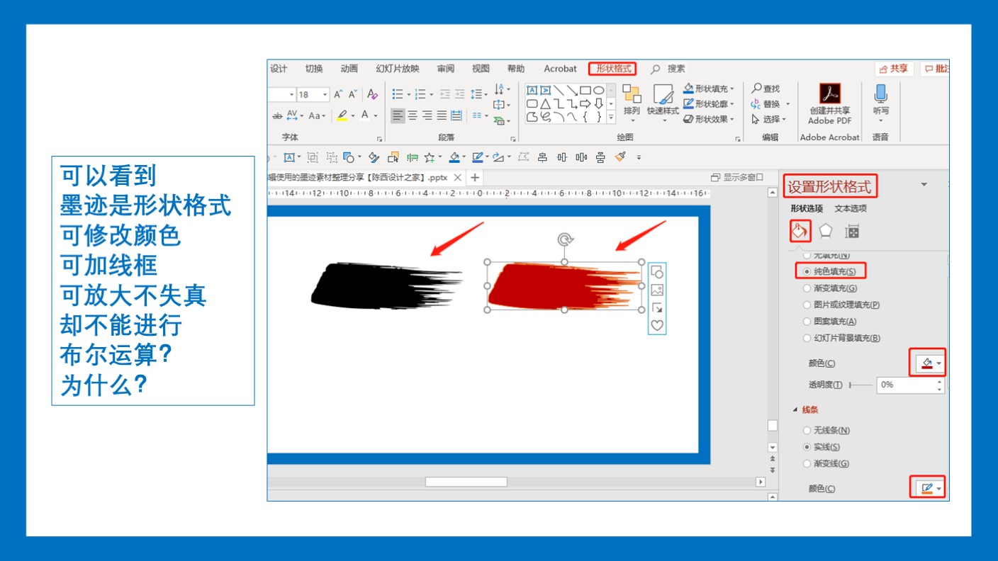
Task: Click Show multiple windows 显示多窗口 button
Action: pyautogui.click(x=737, y=177)
